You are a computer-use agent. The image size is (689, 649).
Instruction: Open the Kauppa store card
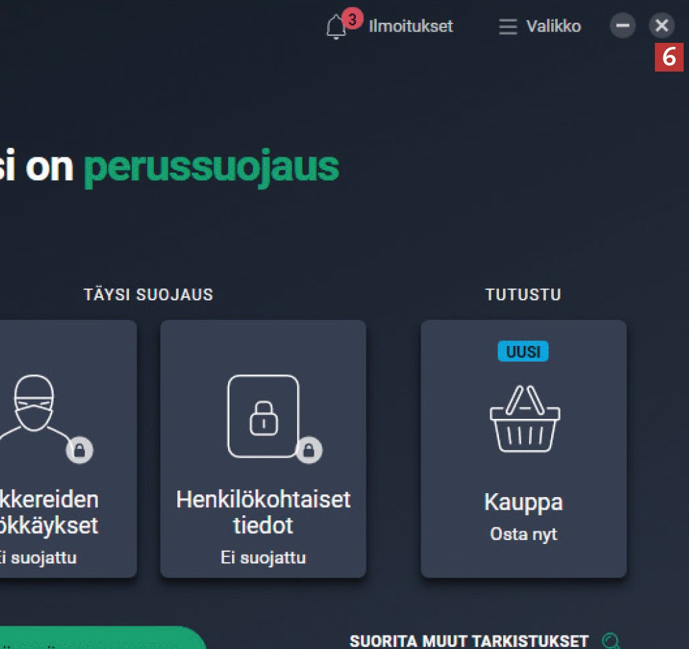click(x=523, y=449)
